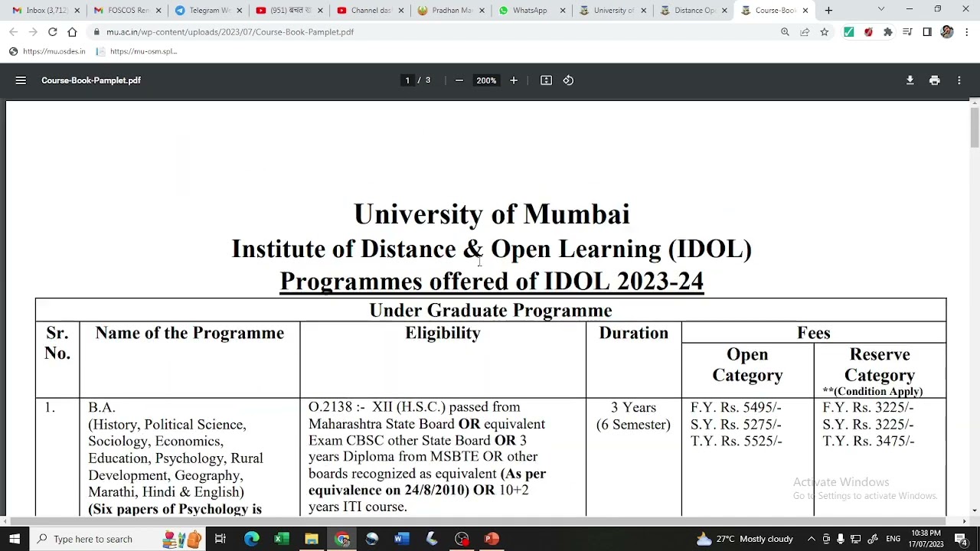This screenshot has height=551, width=980.
Task: Reload the current page
Action: click(52, 32)
